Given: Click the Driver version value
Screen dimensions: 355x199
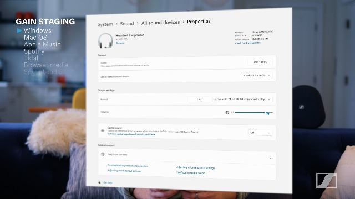Looking at the screenshot, I should [260, 39].
